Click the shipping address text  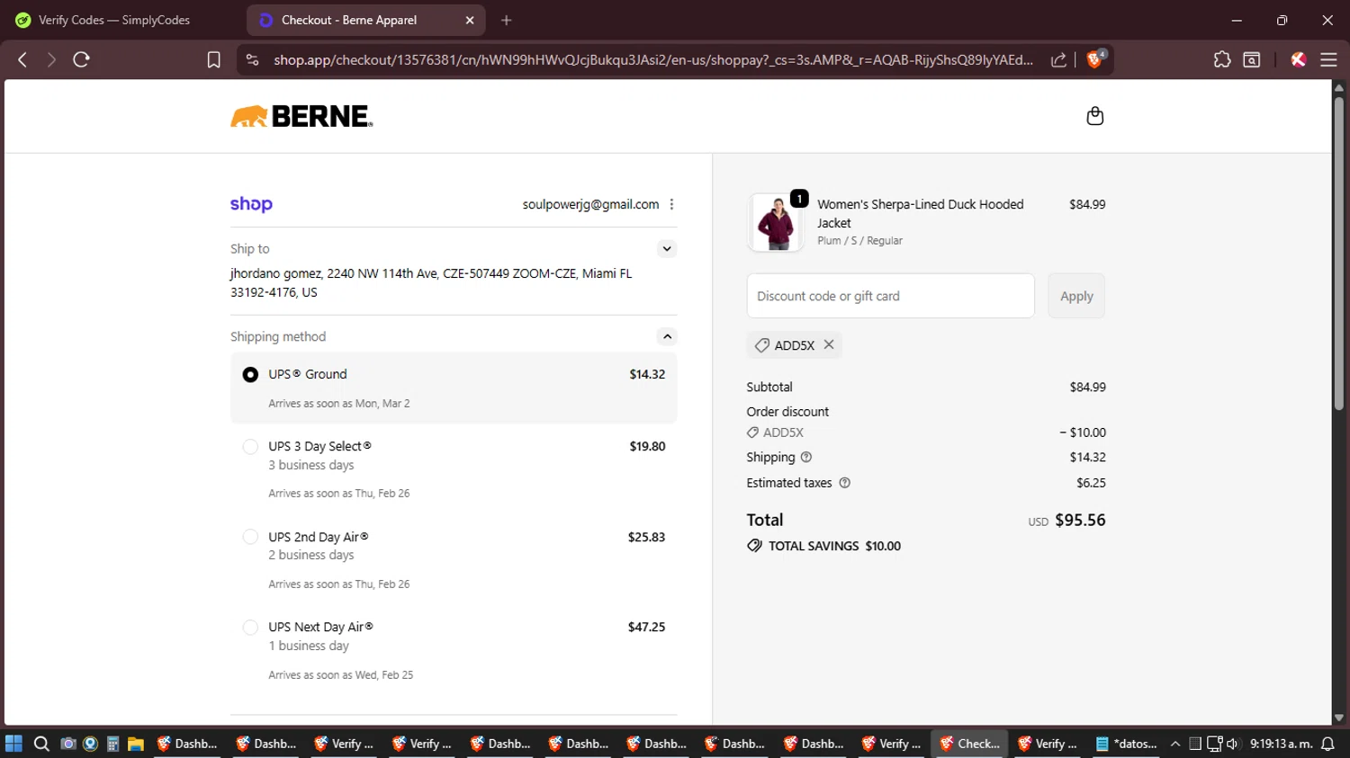431,282
